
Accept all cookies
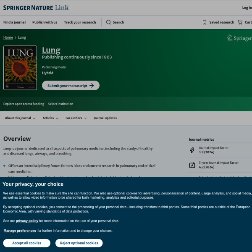(26, 243)
